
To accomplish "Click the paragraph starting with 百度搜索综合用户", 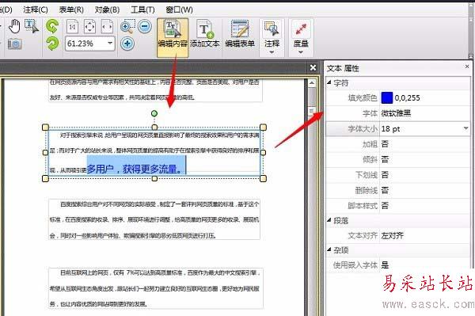I will click(x=154, y=219).
